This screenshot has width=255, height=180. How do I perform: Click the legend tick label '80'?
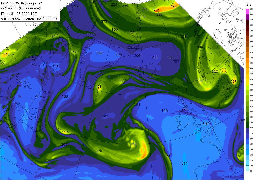251,171
